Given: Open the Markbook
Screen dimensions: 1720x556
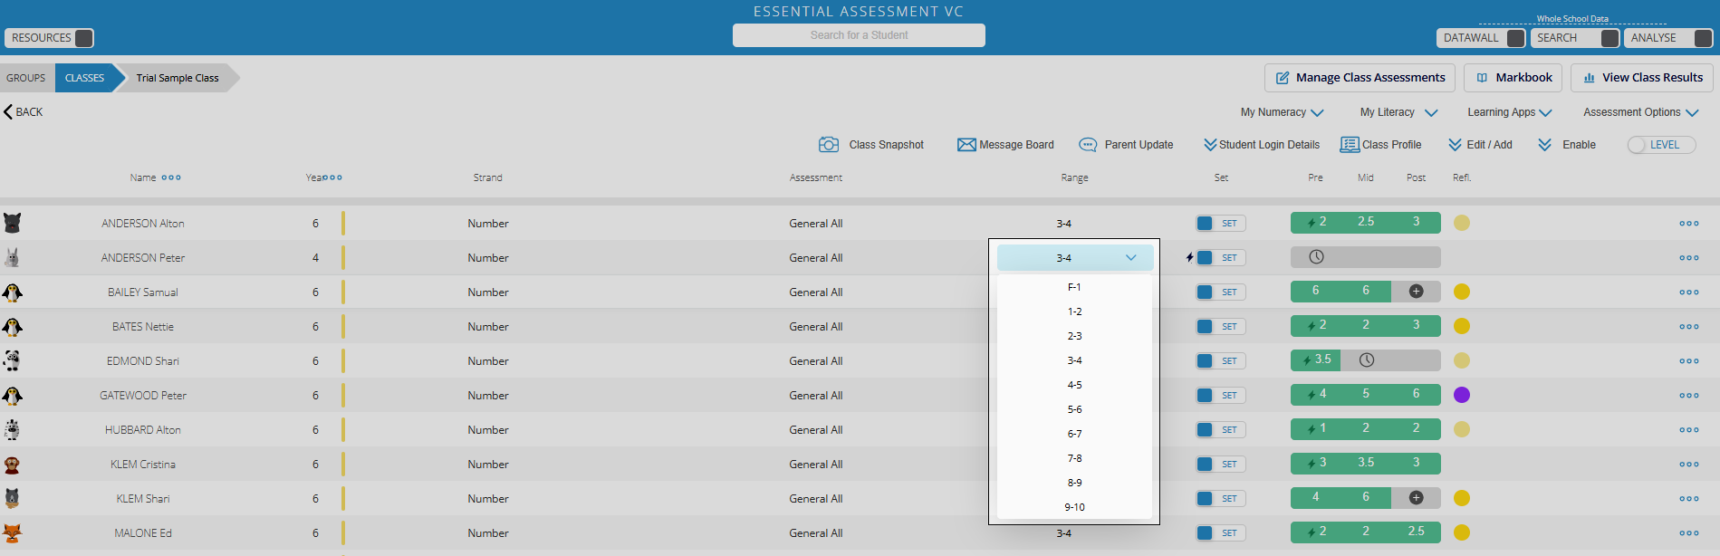Looking at the screenshot, I should coord(1513,78).
